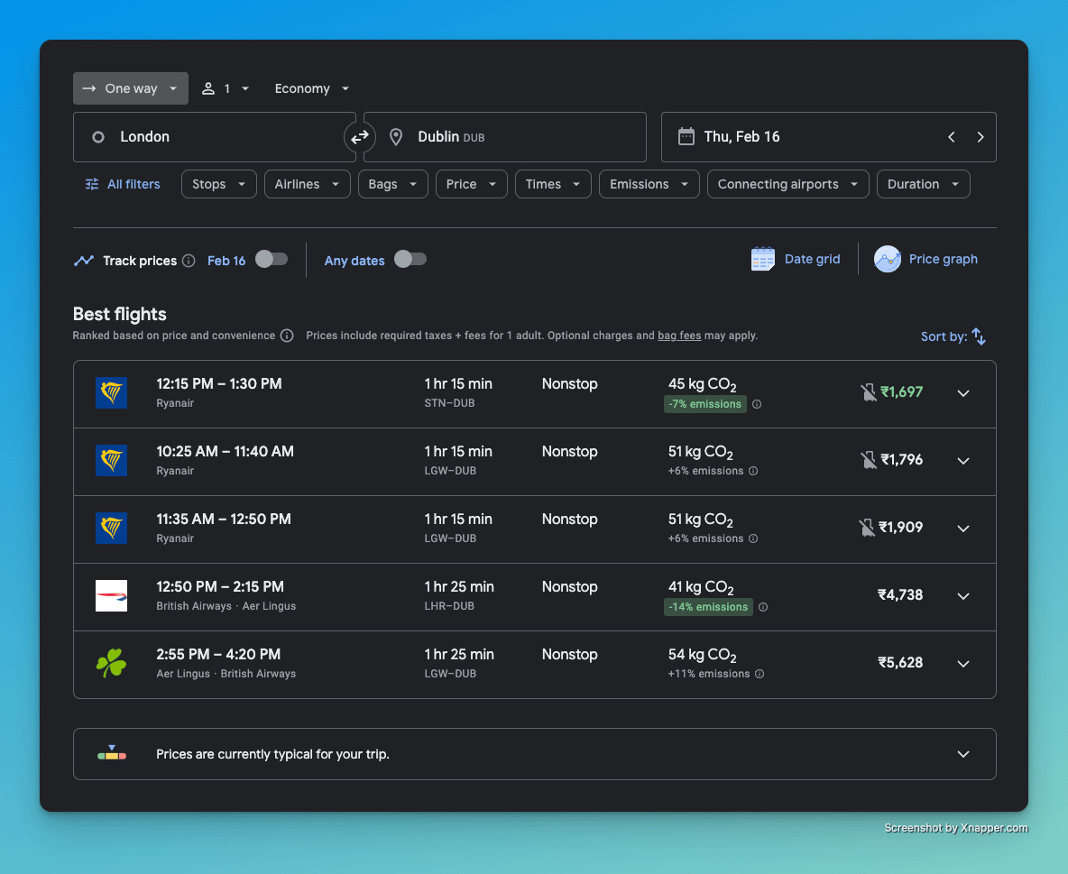
Task: Click info icon beside Track prices
Action: (189, 261)
